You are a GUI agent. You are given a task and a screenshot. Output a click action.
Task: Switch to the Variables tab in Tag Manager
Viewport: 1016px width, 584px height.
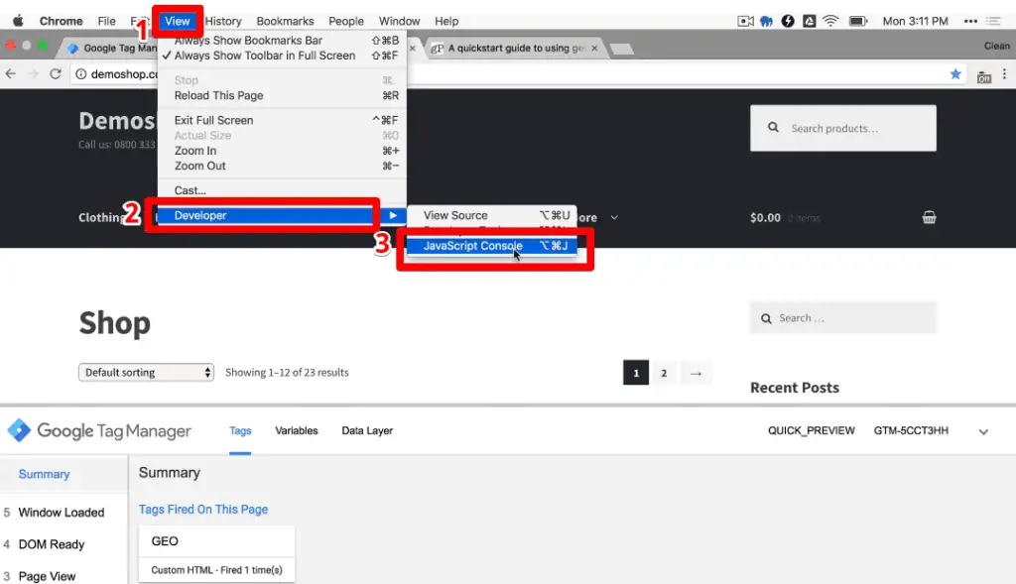296,431
